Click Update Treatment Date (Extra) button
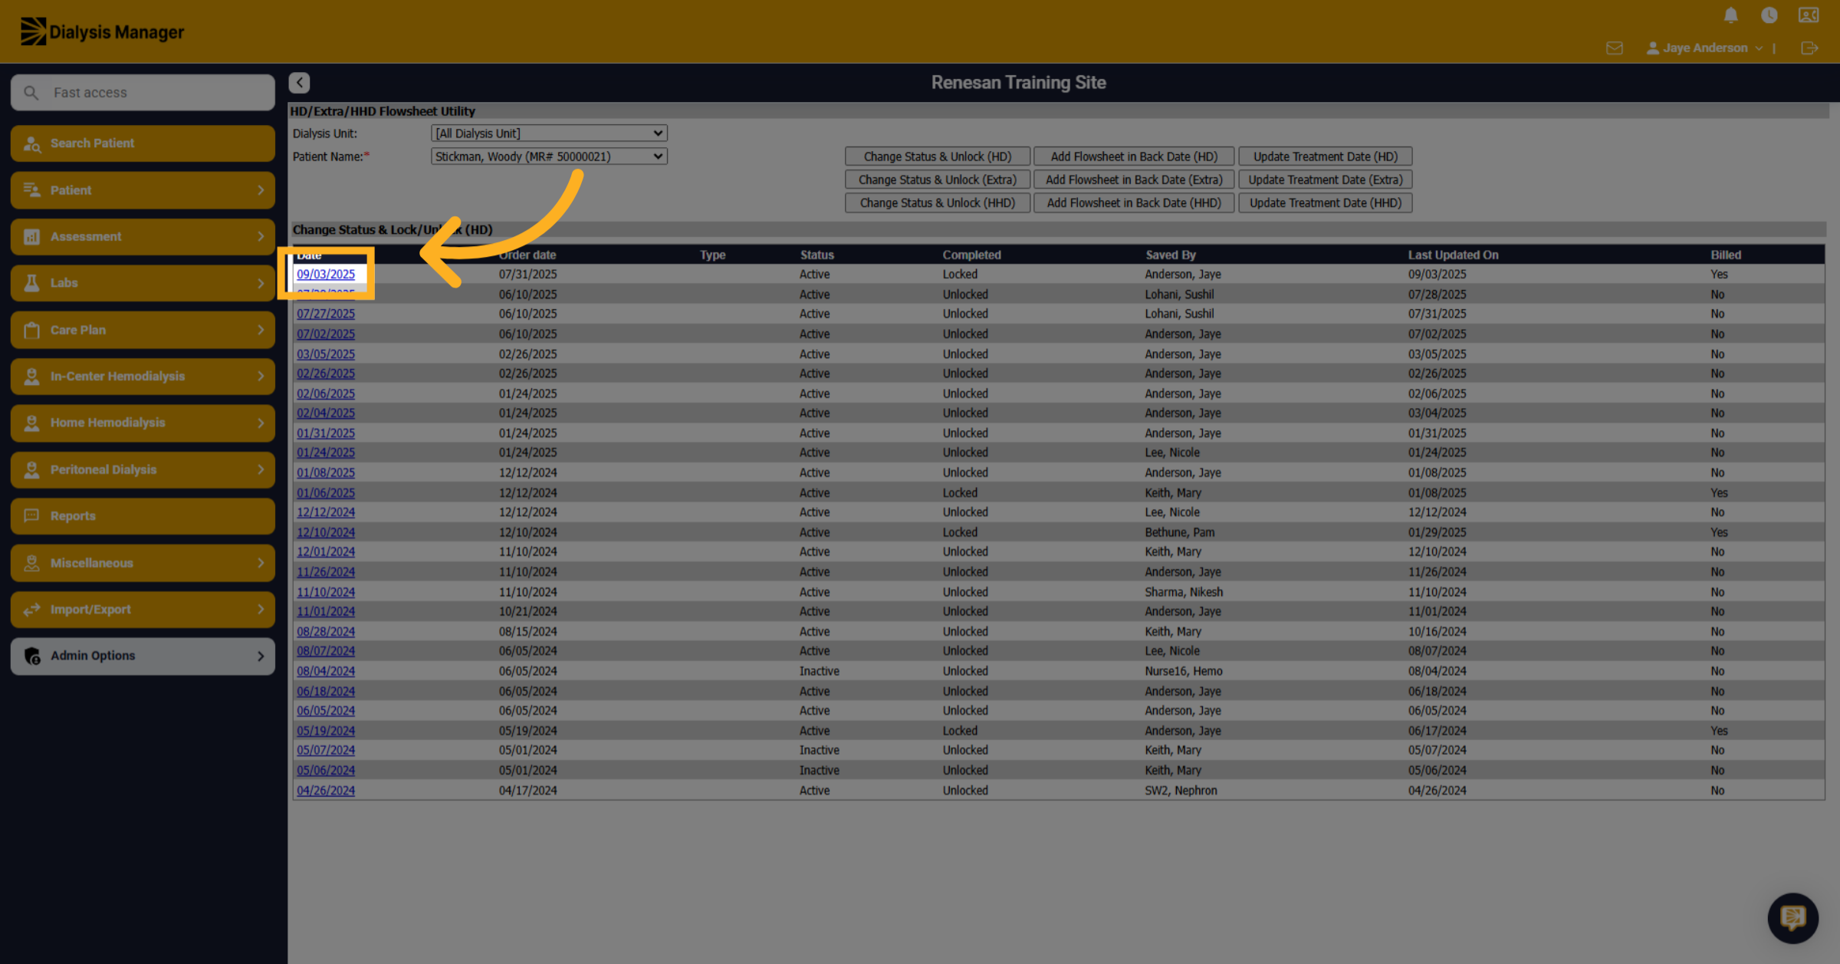Viewport: 1840px width, 964px height. [x=1325, y=179]
